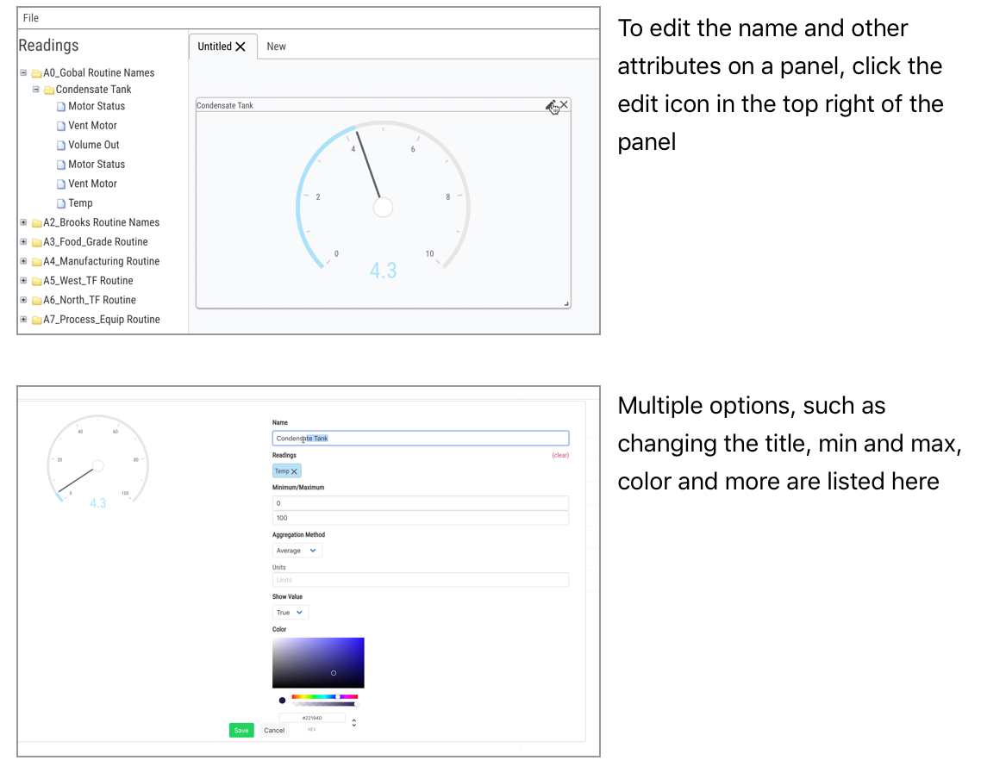981x779 pixels.
Task: Click the Cancel button
Action: coord(274,730)
